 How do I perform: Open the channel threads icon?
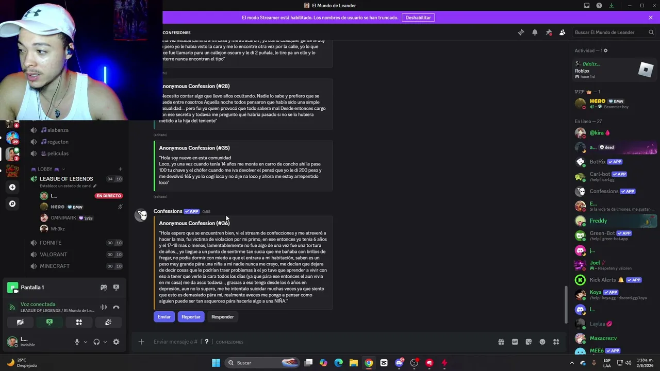[x=521, y=32]
